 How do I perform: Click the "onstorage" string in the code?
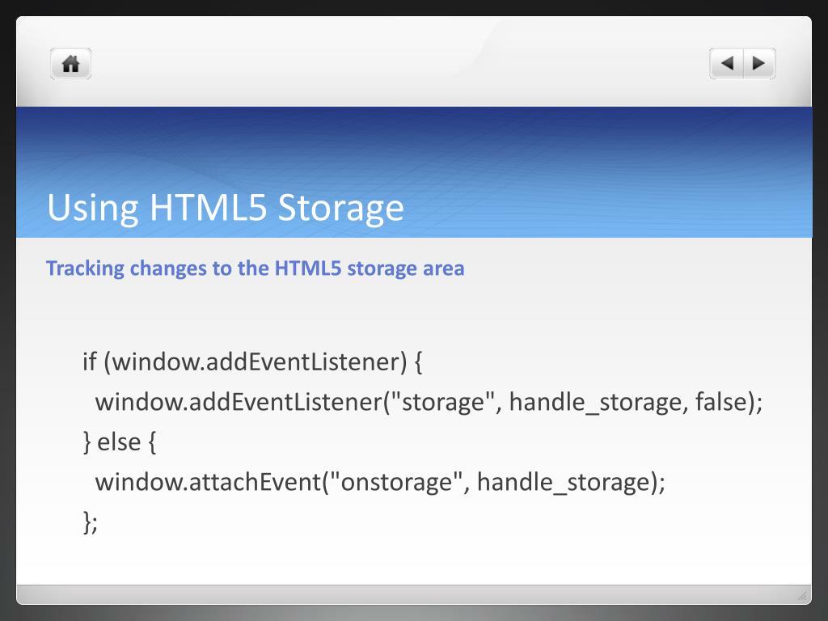point(395,483)
